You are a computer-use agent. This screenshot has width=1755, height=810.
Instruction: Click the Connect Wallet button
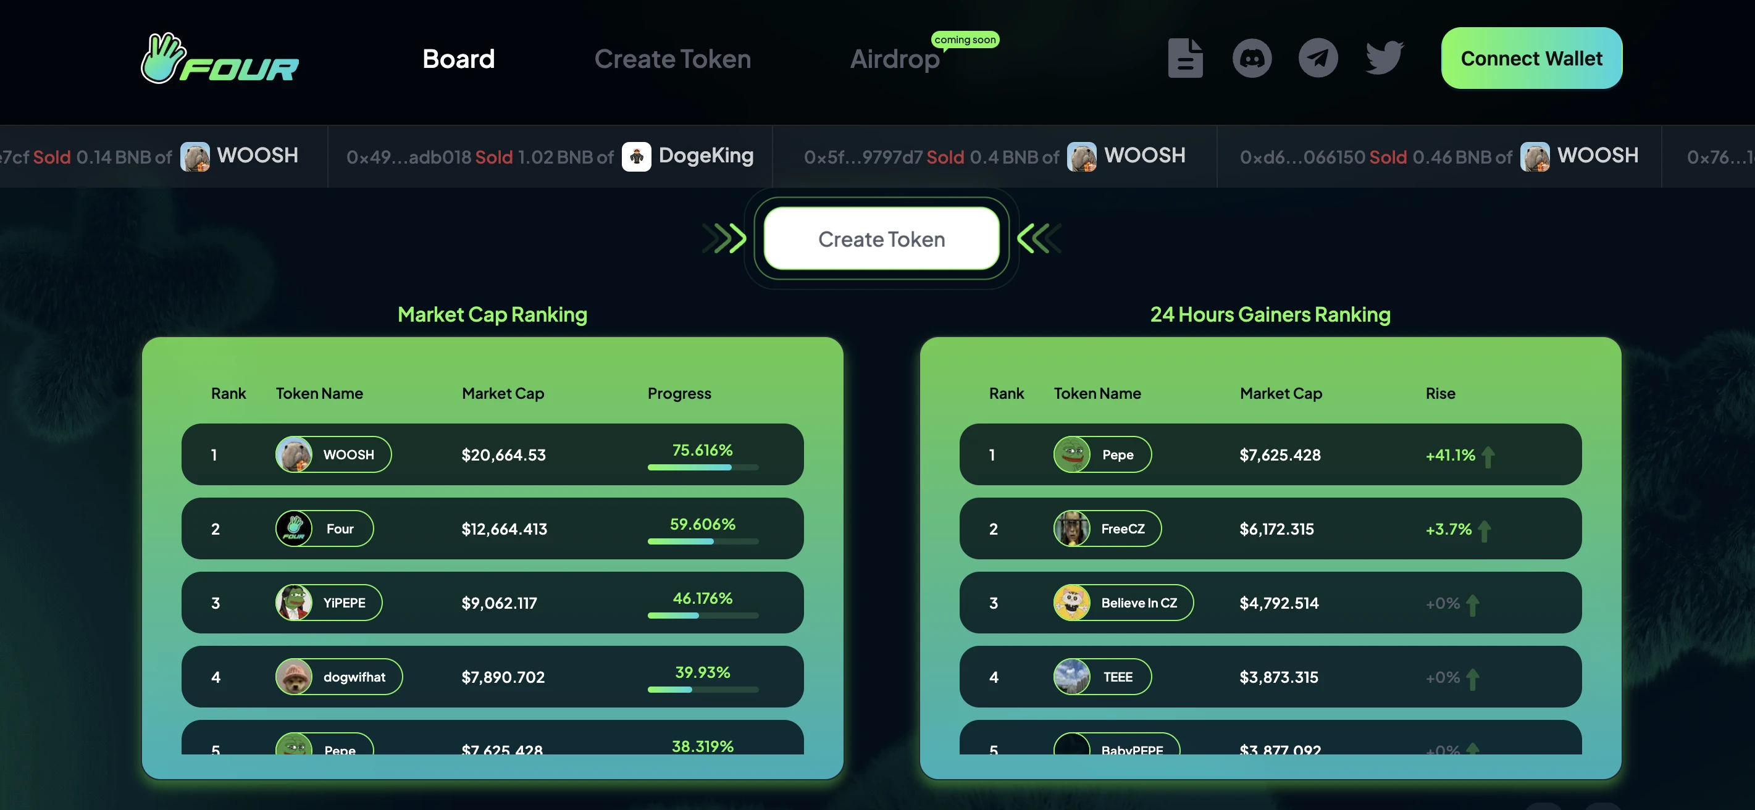1531,58
